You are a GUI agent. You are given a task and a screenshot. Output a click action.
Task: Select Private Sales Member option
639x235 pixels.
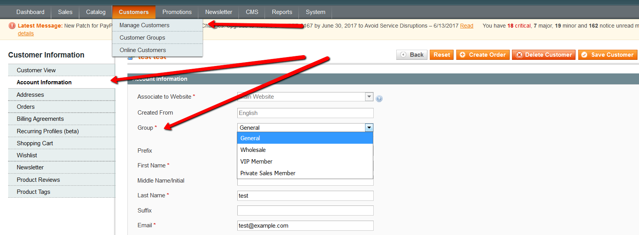305,173
